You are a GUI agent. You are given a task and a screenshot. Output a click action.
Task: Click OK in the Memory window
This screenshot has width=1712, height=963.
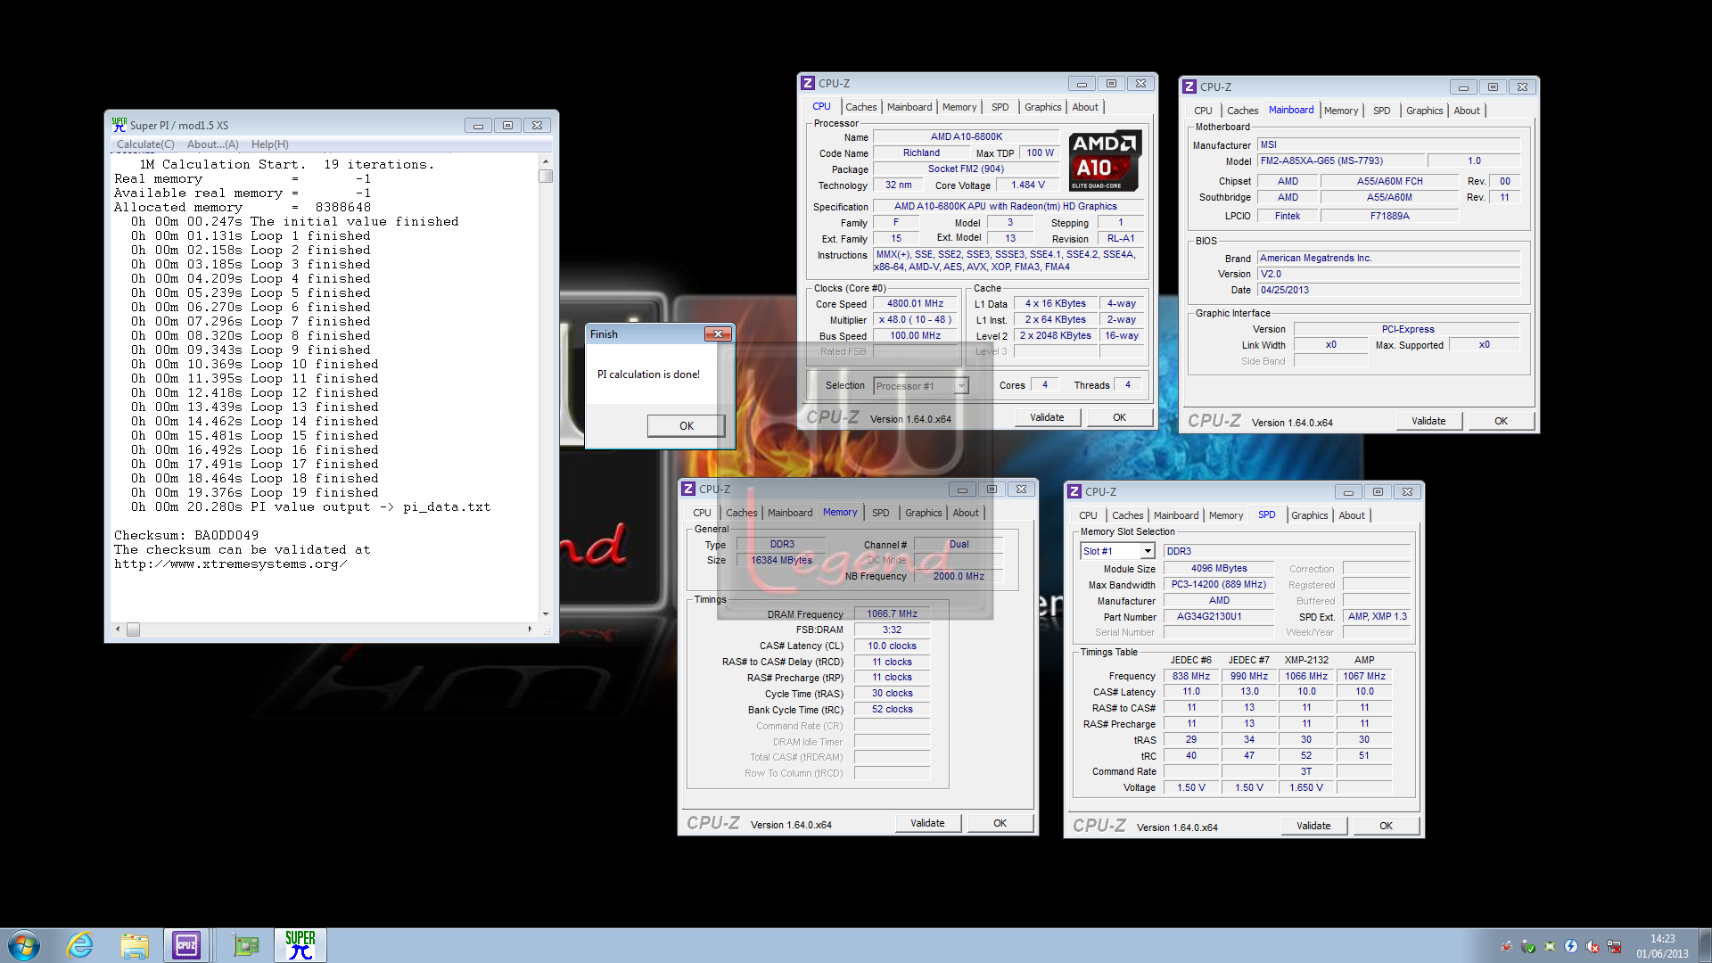tap(1000, 823)
